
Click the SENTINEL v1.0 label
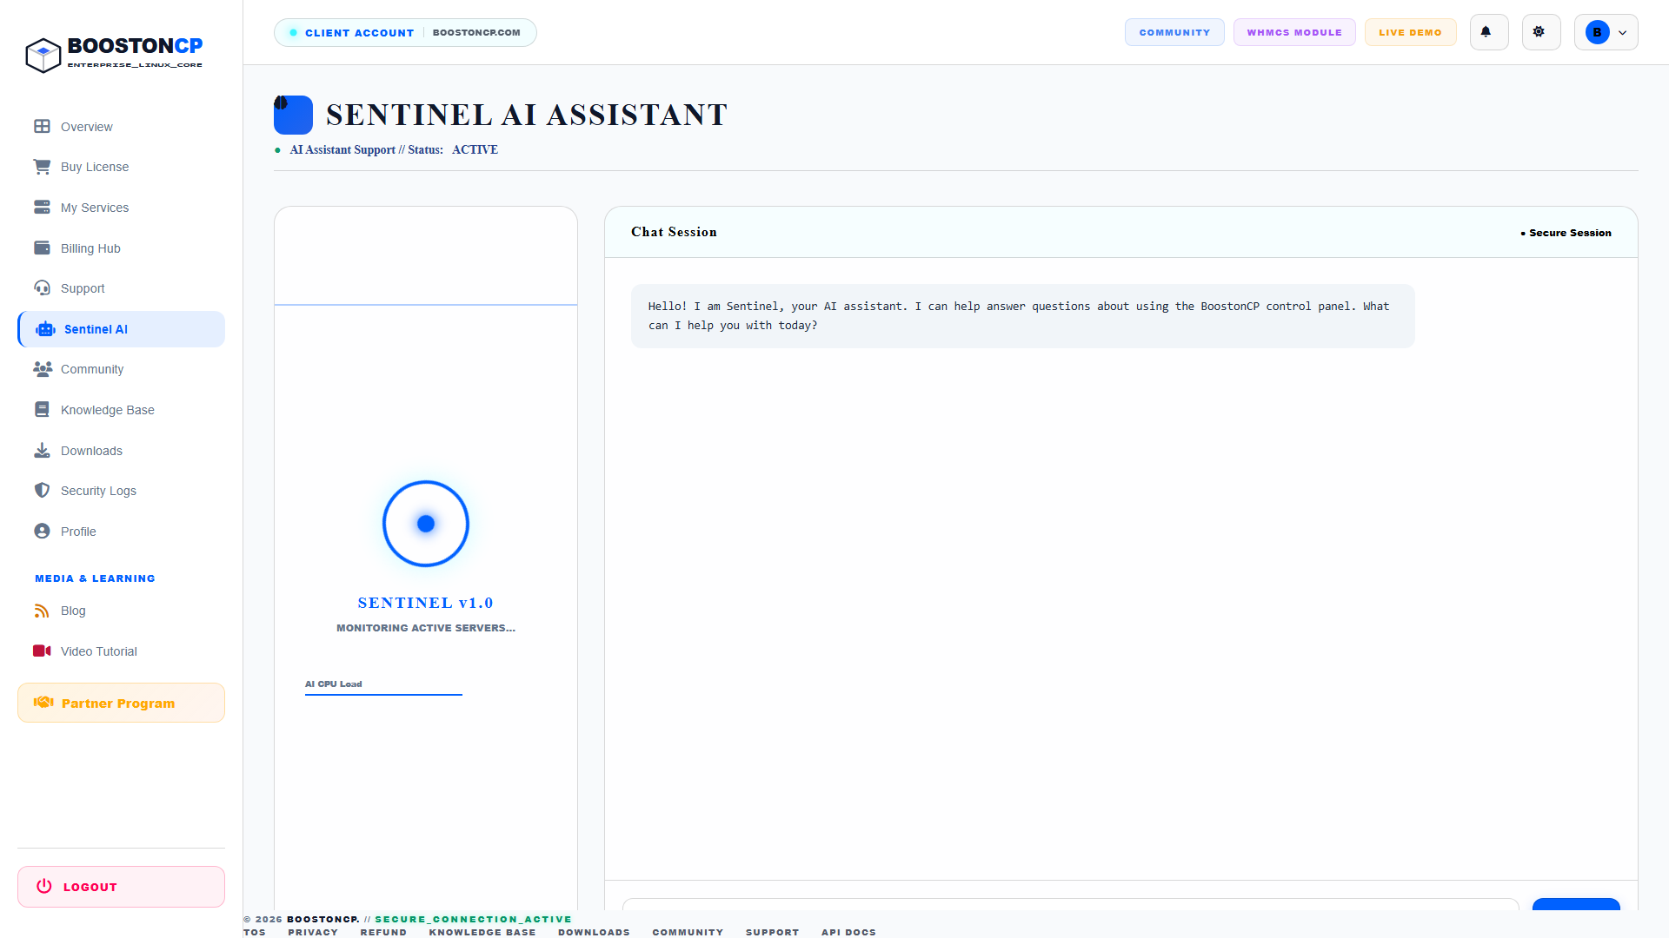point(426,603)
